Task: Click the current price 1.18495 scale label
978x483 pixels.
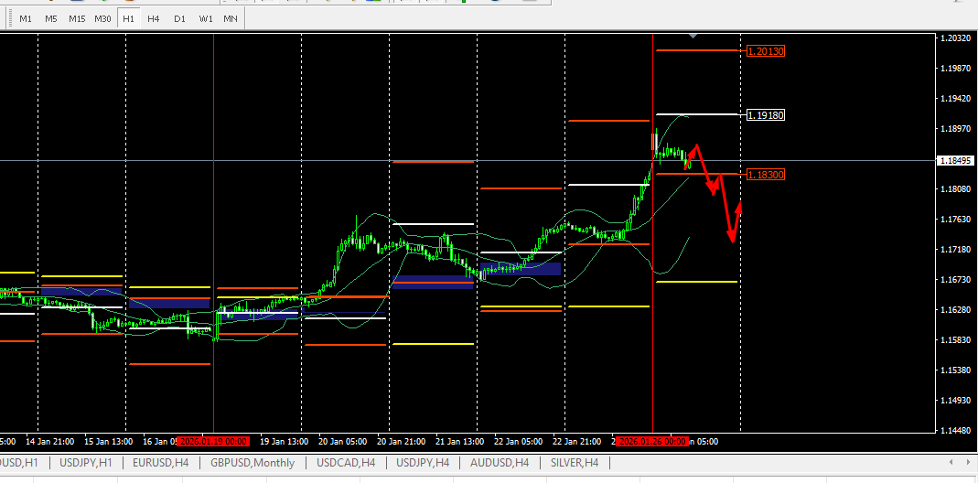Action: [956, 160]
